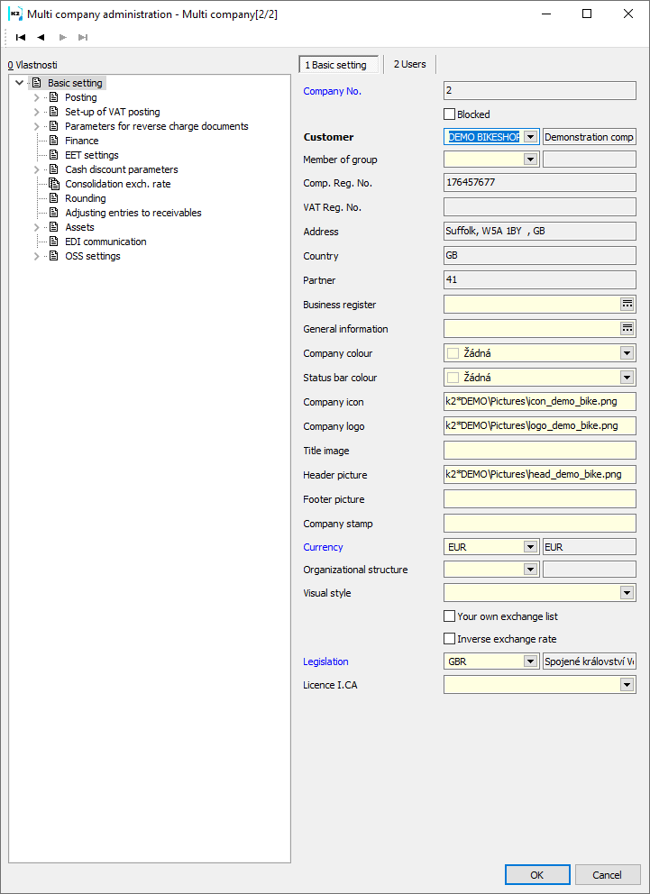The width and height of the screenshot is (650, 894).
Task: Open the Currency dropdown arrow
Action: pos(531,547)
